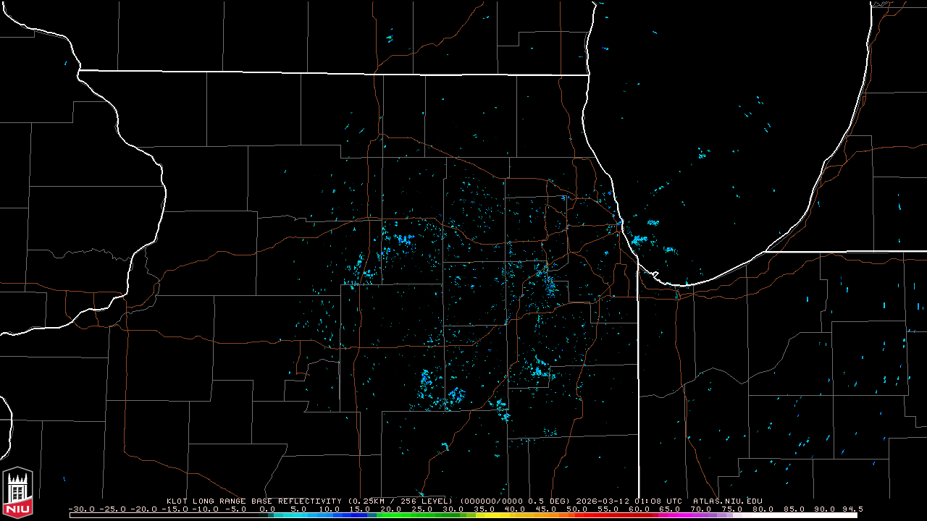The width and height of the screenshot is (927, 521).
Task: Click the -30.0 label on reflectivity scale
Action: [x=80, y=509]
